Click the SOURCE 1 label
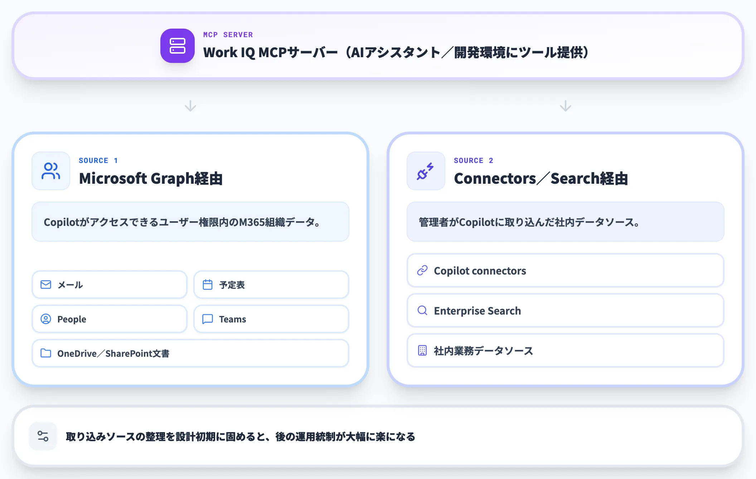This screenshot has width=756, height=479. tap(98, 161)
